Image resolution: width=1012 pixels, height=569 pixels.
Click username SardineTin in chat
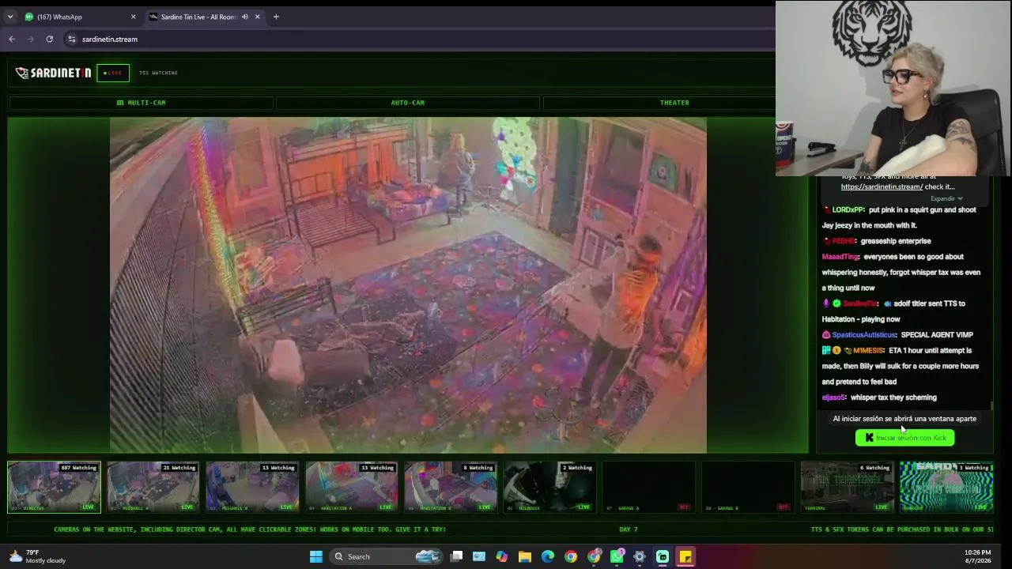[x=859, y=303]
